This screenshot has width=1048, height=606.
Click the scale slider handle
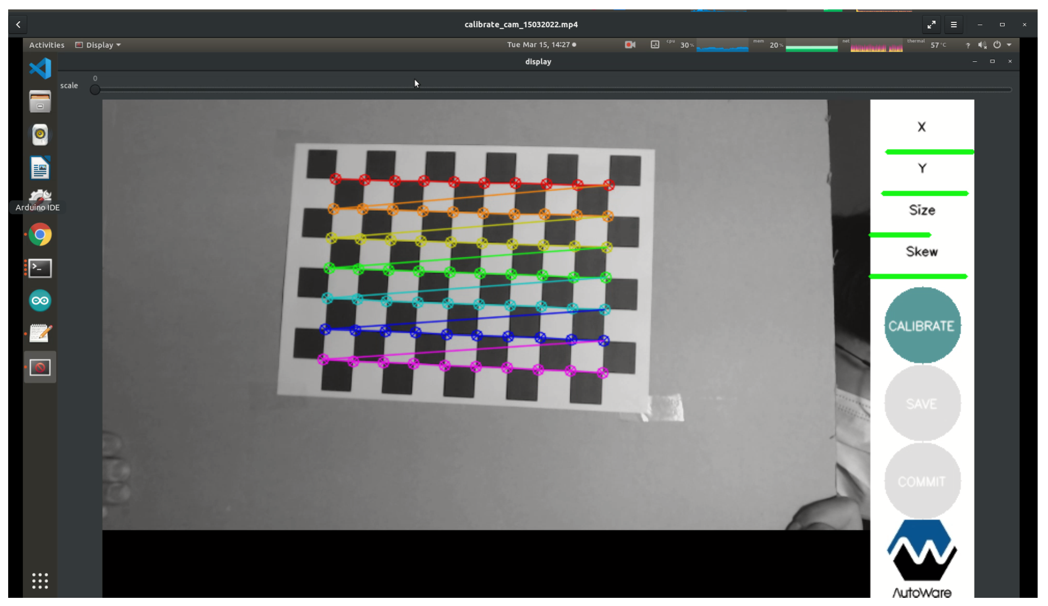coord(95,90)
